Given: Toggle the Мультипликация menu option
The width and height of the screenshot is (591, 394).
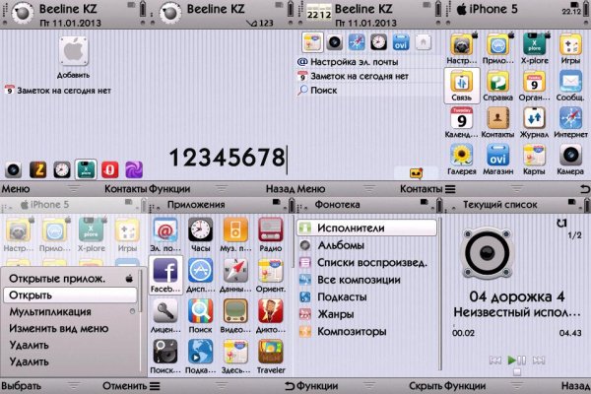Looking at the screenshot, I should pyautogui.click(x=72, y=312).
